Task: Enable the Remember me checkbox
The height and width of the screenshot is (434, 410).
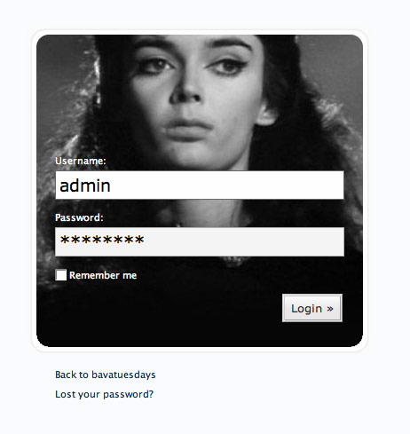Action: [61, 275]
